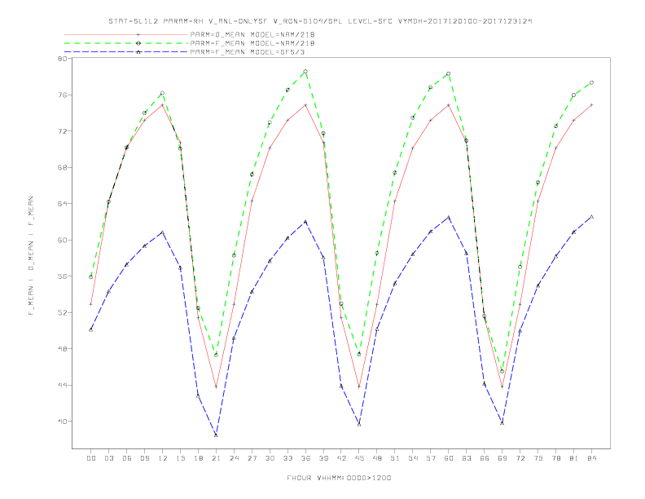The height and width of the screenshot is (499, 645).
Task: Click the chart title starting with STAT=SL1L2
Action: click(x=320, y=21)
